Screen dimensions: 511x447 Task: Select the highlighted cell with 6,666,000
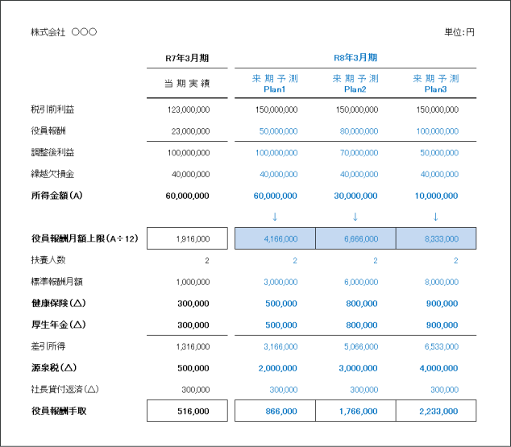pyautogui.click(x=355, y=238)
